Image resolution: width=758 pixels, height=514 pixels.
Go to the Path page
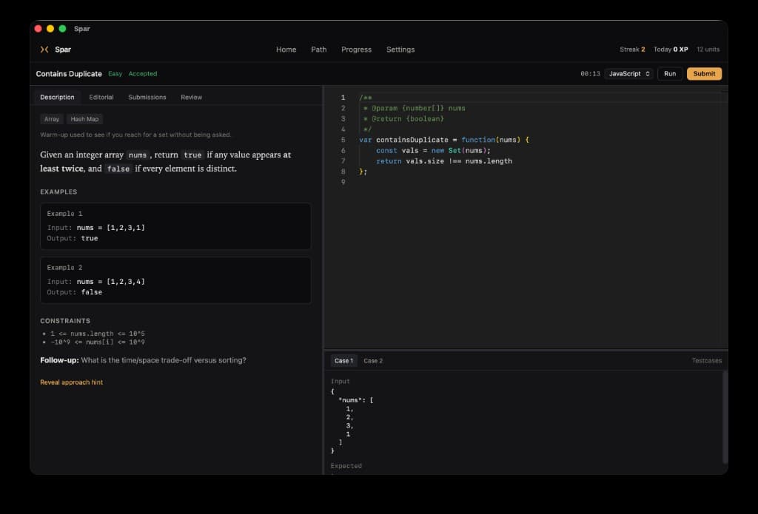pos(318,50)
